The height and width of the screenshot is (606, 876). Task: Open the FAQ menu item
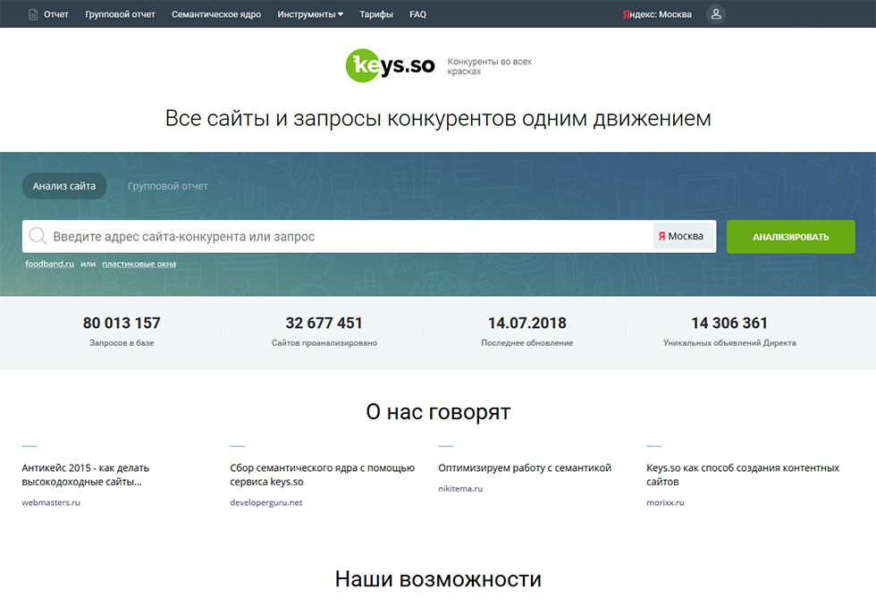(x=417, y=14)
